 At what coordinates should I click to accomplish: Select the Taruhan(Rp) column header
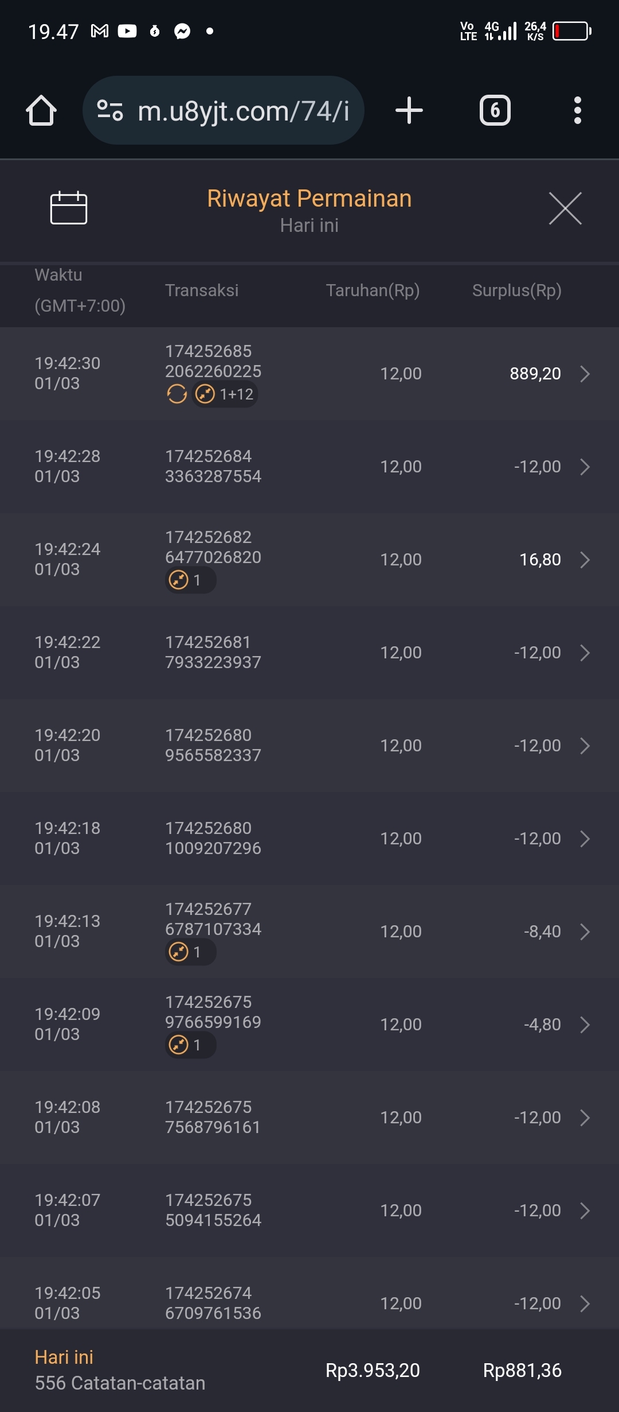(373, 290)
